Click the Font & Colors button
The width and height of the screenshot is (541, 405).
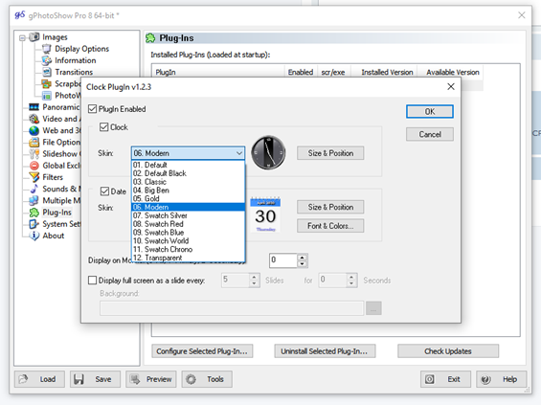point(330,226)
